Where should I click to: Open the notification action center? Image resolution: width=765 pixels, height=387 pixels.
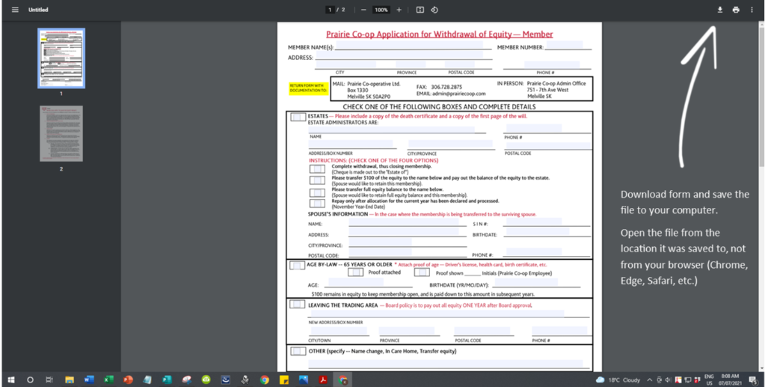[x=752, y=380]
